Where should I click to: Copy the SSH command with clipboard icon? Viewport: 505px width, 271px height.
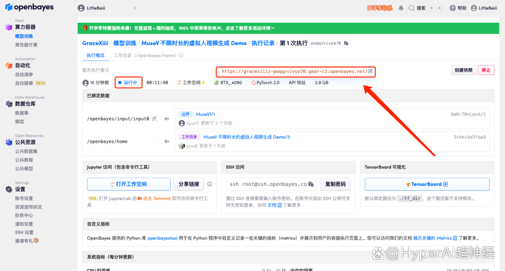[311, 184]
